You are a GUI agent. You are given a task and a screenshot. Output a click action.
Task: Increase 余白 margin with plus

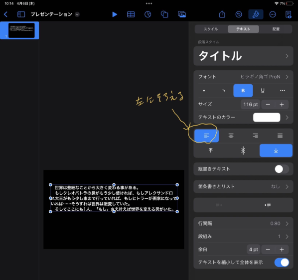click(x=282, y=250)
